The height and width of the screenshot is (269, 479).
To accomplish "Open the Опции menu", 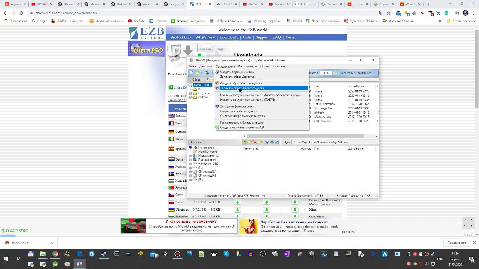I will 265,66.
